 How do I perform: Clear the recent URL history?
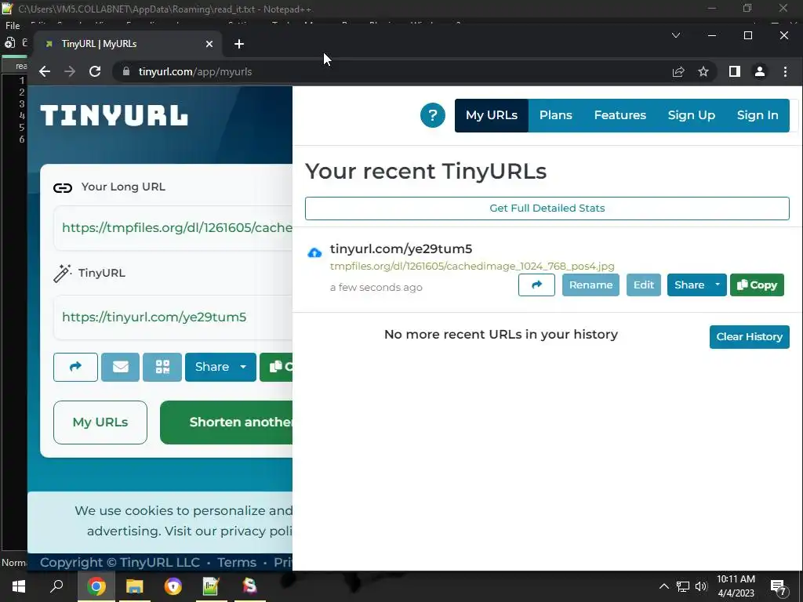click(x=749, y=337)
